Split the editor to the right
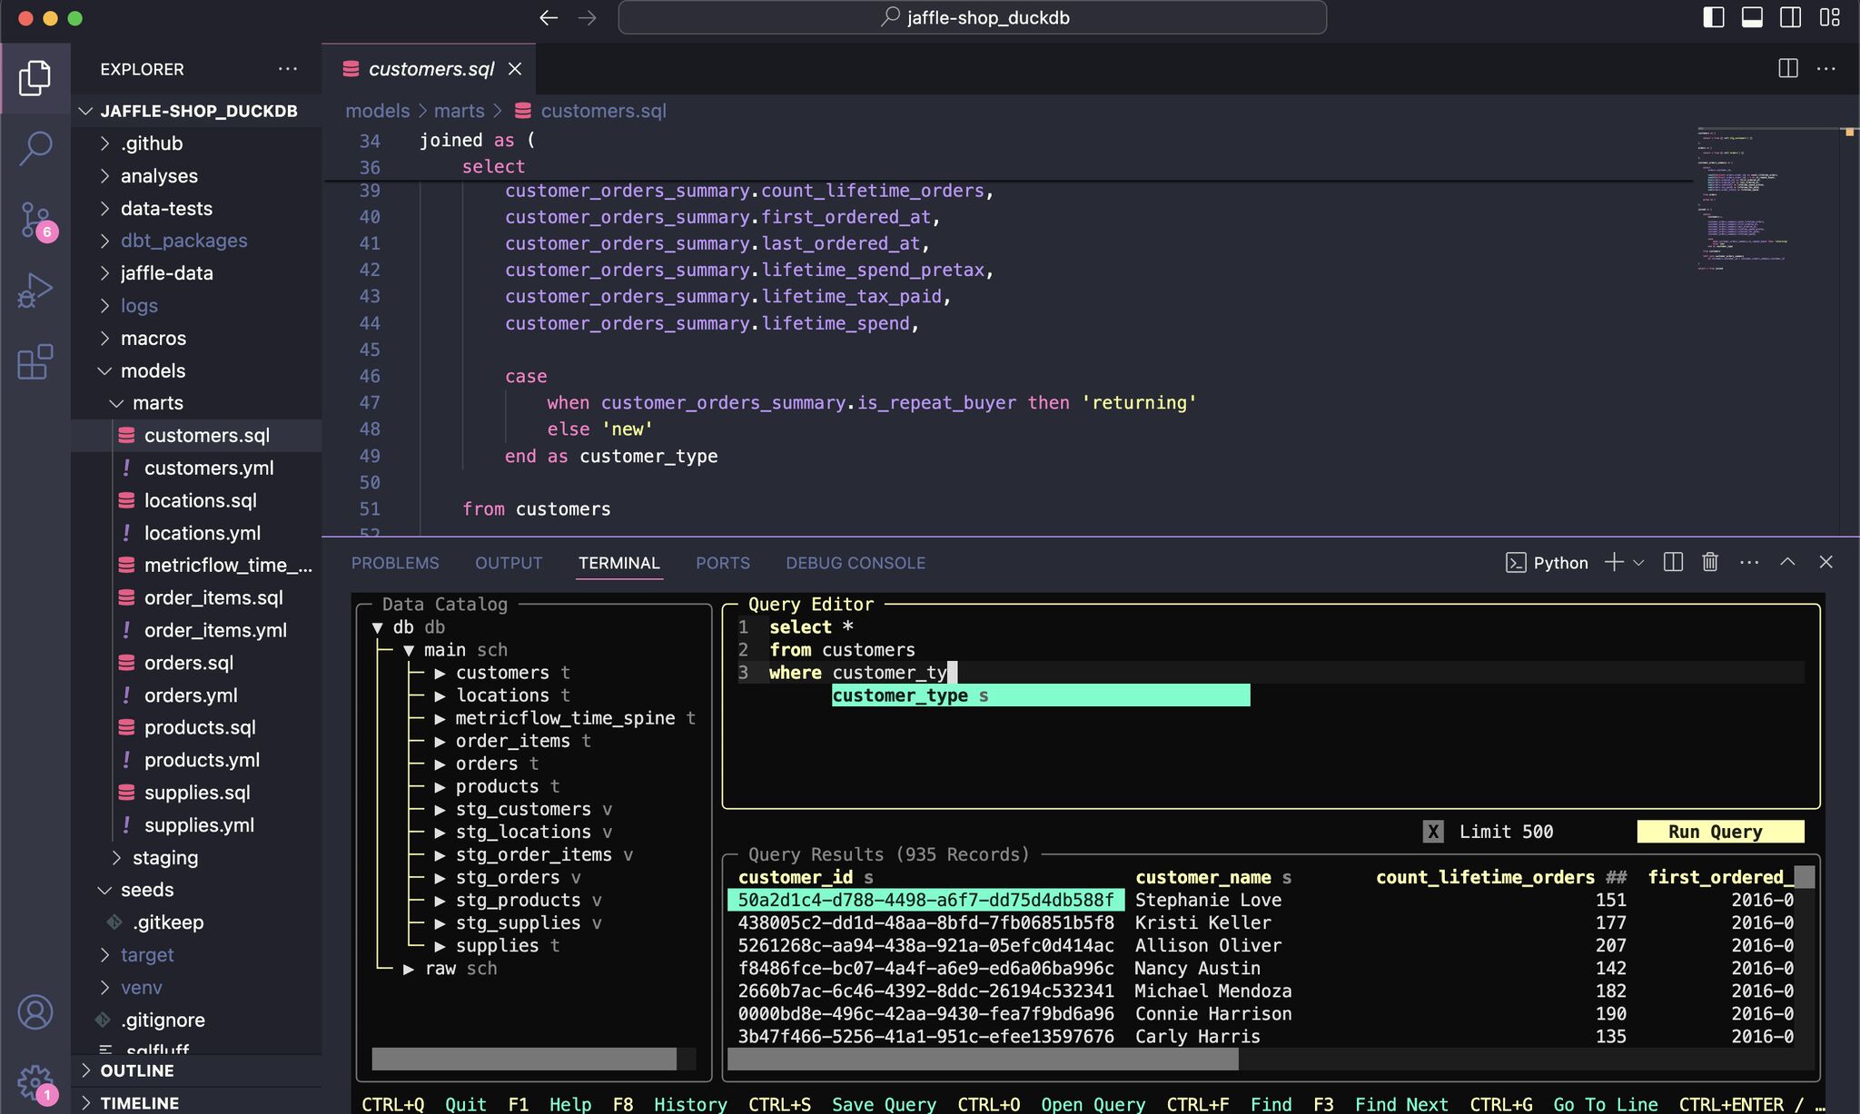The height and width of the screenshot is (1114, 1860). pyautogui.click(x=1787, y=68)
